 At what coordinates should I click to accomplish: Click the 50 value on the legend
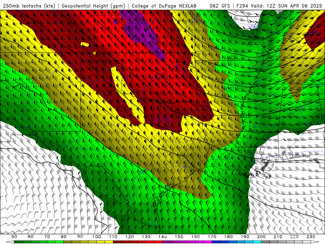14,237
